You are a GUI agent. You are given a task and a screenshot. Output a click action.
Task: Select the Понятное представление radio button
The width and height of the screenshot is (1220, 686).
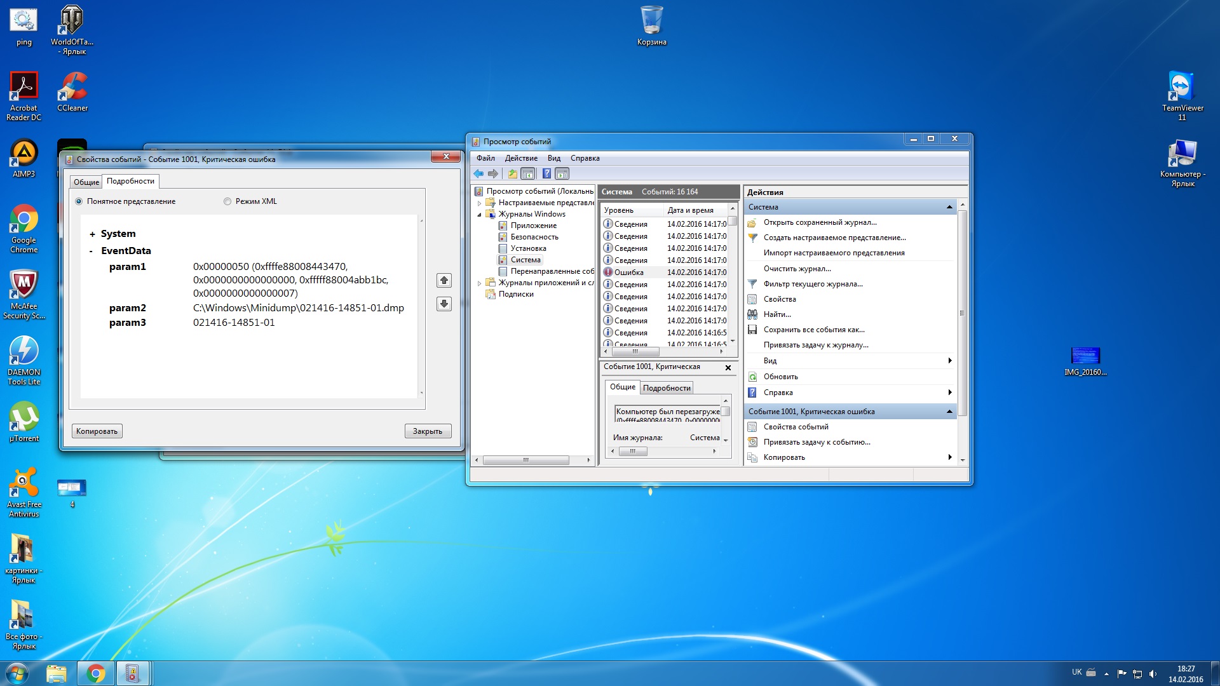coord(79,201)
